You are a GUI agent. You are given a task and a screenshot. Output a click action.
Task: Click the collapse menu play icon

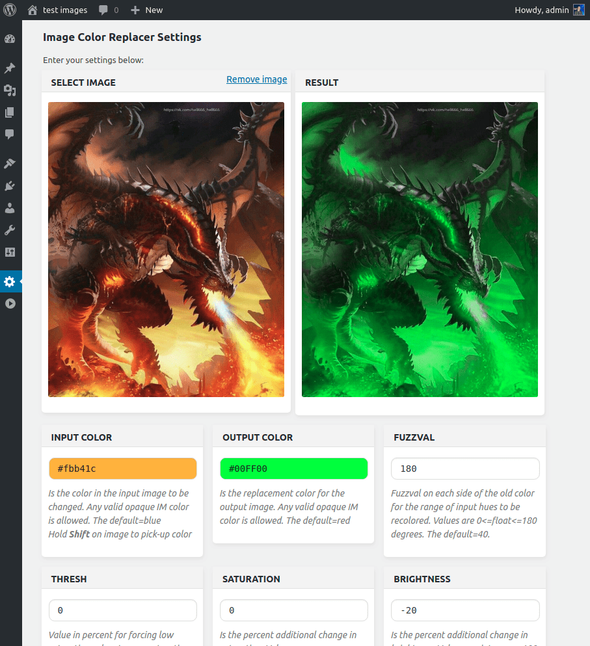(10, 304)
